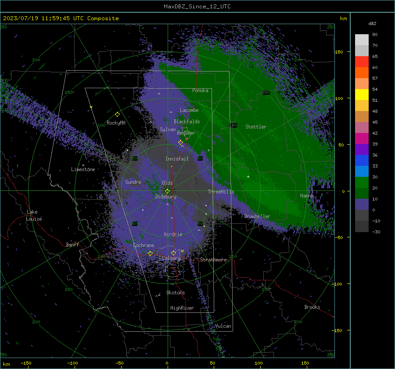This screenshot has height=369, width=395.
Task: Click the RockyMH label
Action: click(116, 123)
